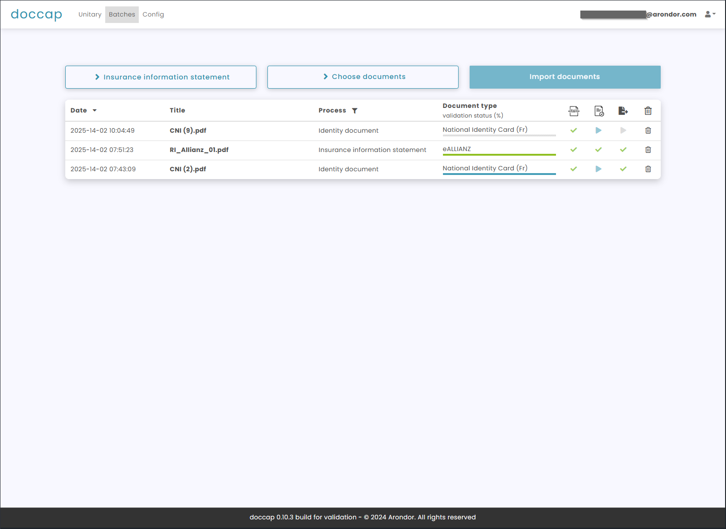Start validation play icon for CNI (2).pdf
This screenshot has width=726, height=529.
tap(598, 169)
